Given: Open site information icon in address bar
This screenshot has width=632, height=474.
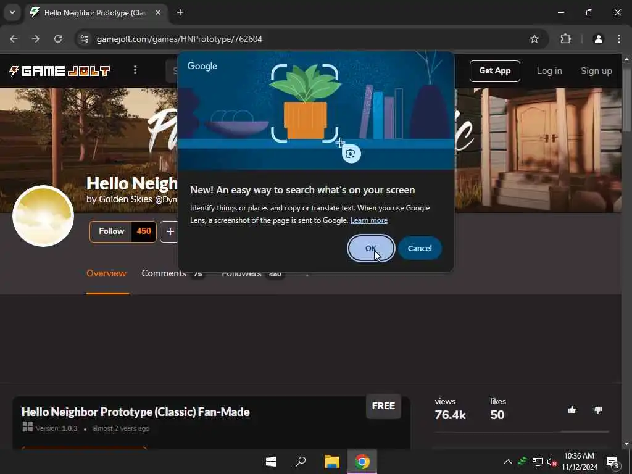Looking at the screenshot, I should (x=84, y=39).
